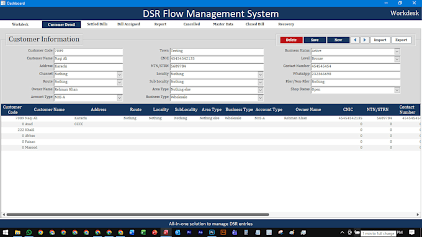Open the Channel dropdown
The image size is (422, 237).
coord(120,74)
